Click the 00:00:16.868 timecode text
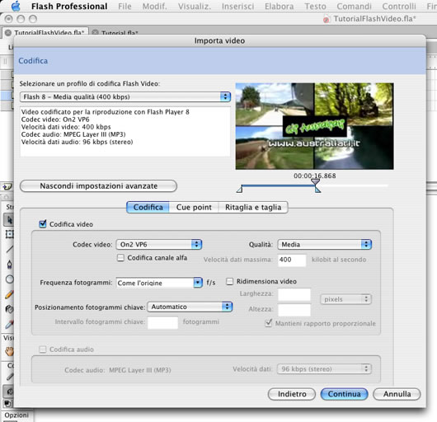437x422 pixels. [315, 176]
